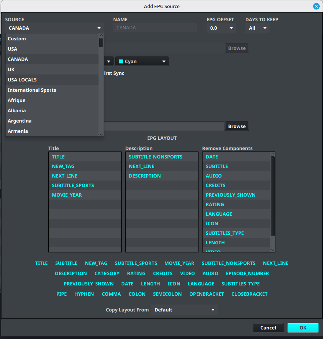Click the bottom-row SUBTITLE_NONSPORTS tag
Viewport: 323px width, 339px height.
[x=228, y=263]
